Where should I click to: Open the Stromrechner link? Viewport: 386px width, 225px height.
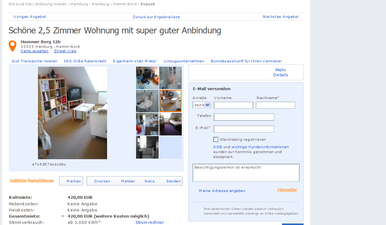pyautogui.click(x=150, y=222)
